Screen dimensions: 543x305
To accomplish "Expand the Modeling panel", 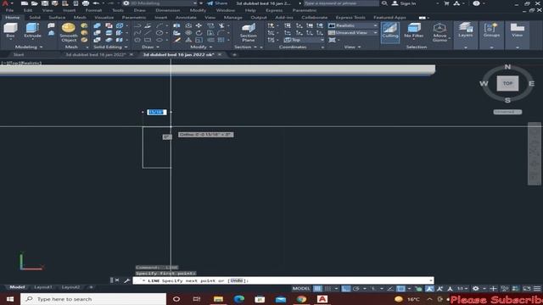I will point(28,47).
